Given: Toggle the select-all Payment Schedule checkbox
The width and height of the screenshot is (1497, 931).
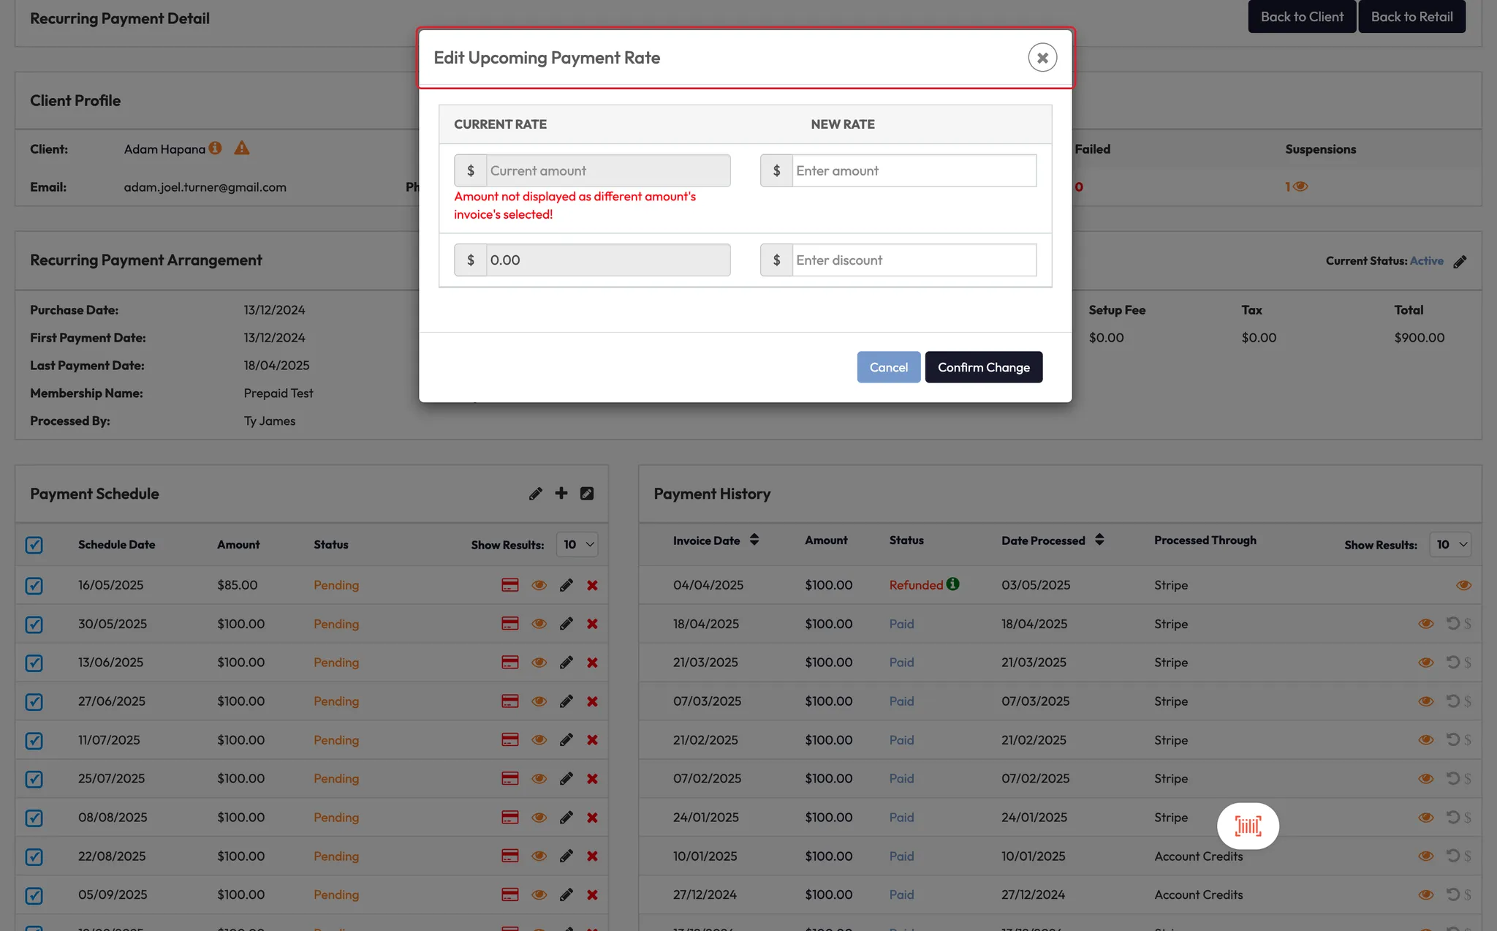Looking at the screenshot, I should pyautogui.click(x=34, y=545).
